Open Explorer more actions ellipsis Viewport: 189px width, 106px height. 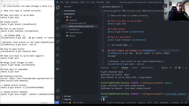pyautogui.click(x=95, y=7)
